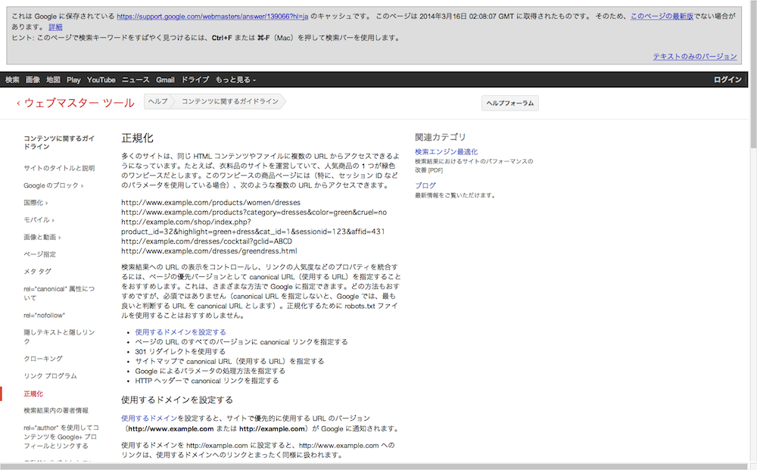Expand the 画像と動画 sidebar section
The image size is (757, 470).
pos(44,237)
